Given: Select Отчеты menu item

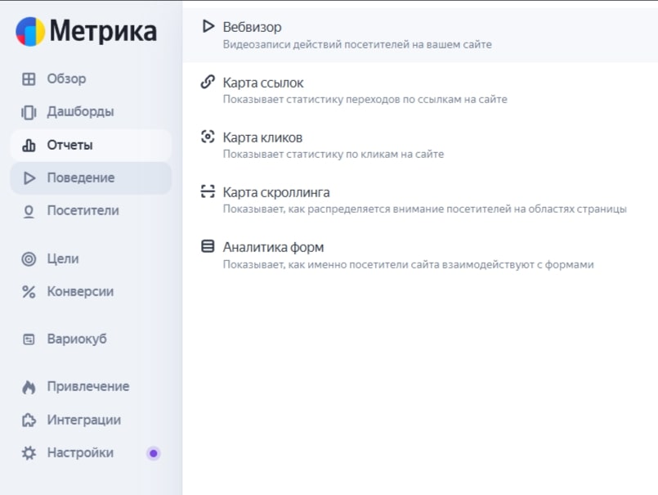Looking at the screenshot, I should [91, 146].
